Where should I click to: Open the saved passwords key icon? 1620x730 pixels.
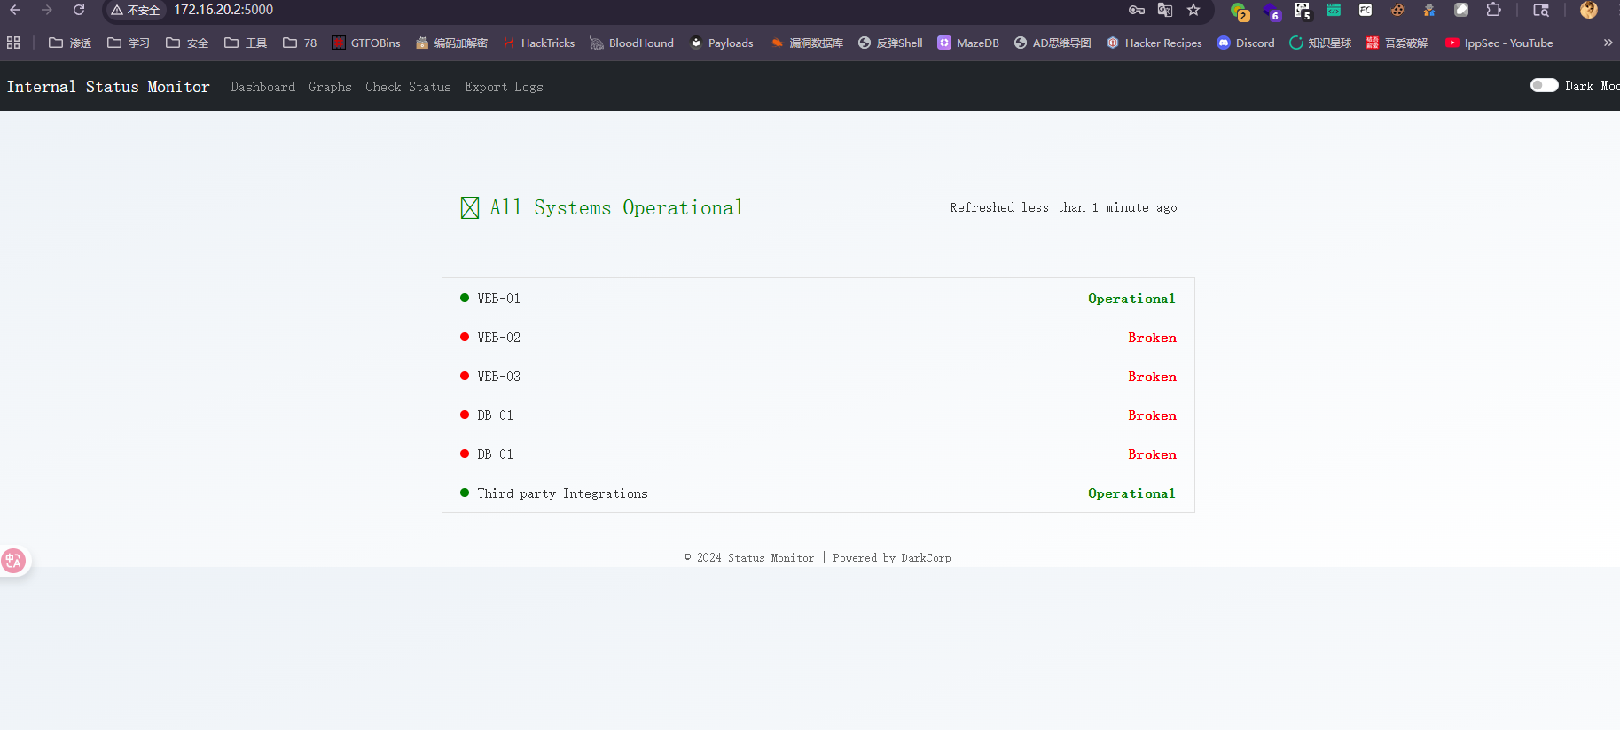point(1137,10)
